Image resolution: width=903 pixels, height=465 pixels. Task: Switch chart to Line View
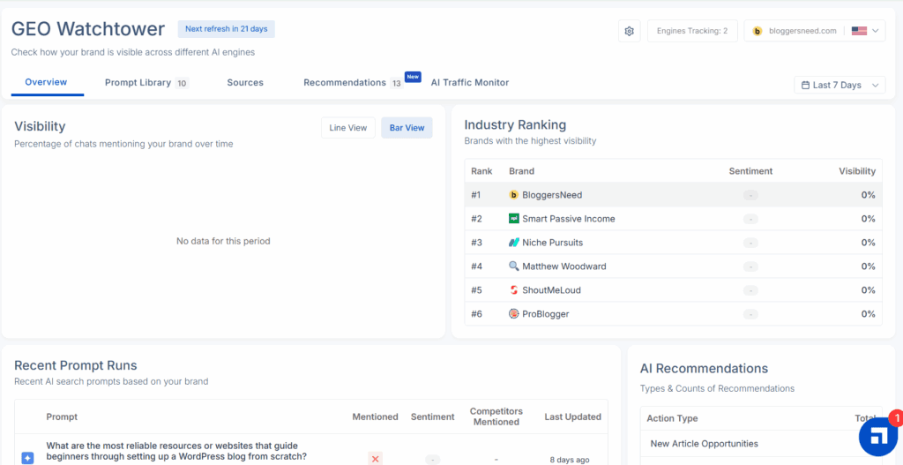pos(348,128)
